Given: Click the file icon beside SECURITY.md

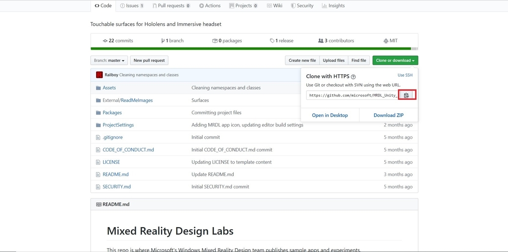Looking at the screenshot, I should coord(98,187).
